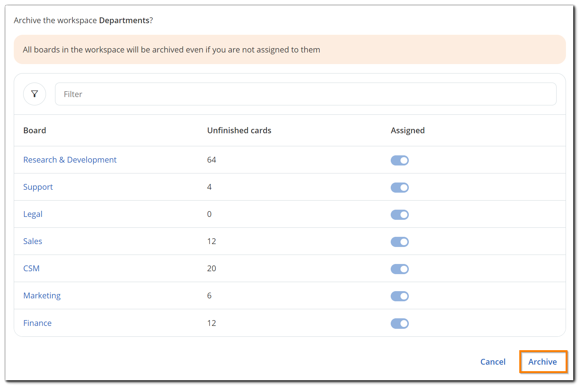This screenshot has height=390, width=583.
Task: Disable Assigned toggle for CSM board
Action: tap(399, 269)
